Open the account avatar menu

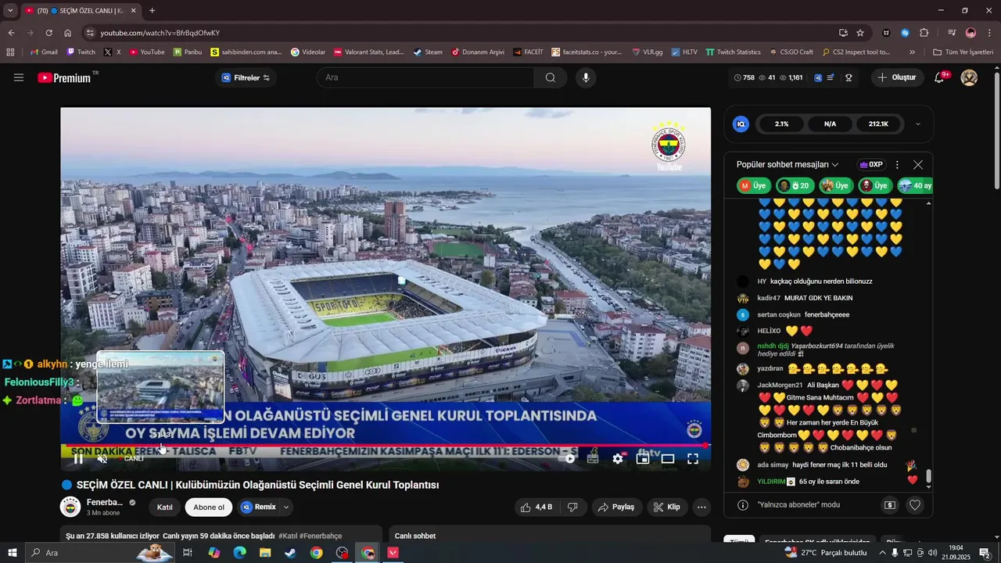pos(969,77)
